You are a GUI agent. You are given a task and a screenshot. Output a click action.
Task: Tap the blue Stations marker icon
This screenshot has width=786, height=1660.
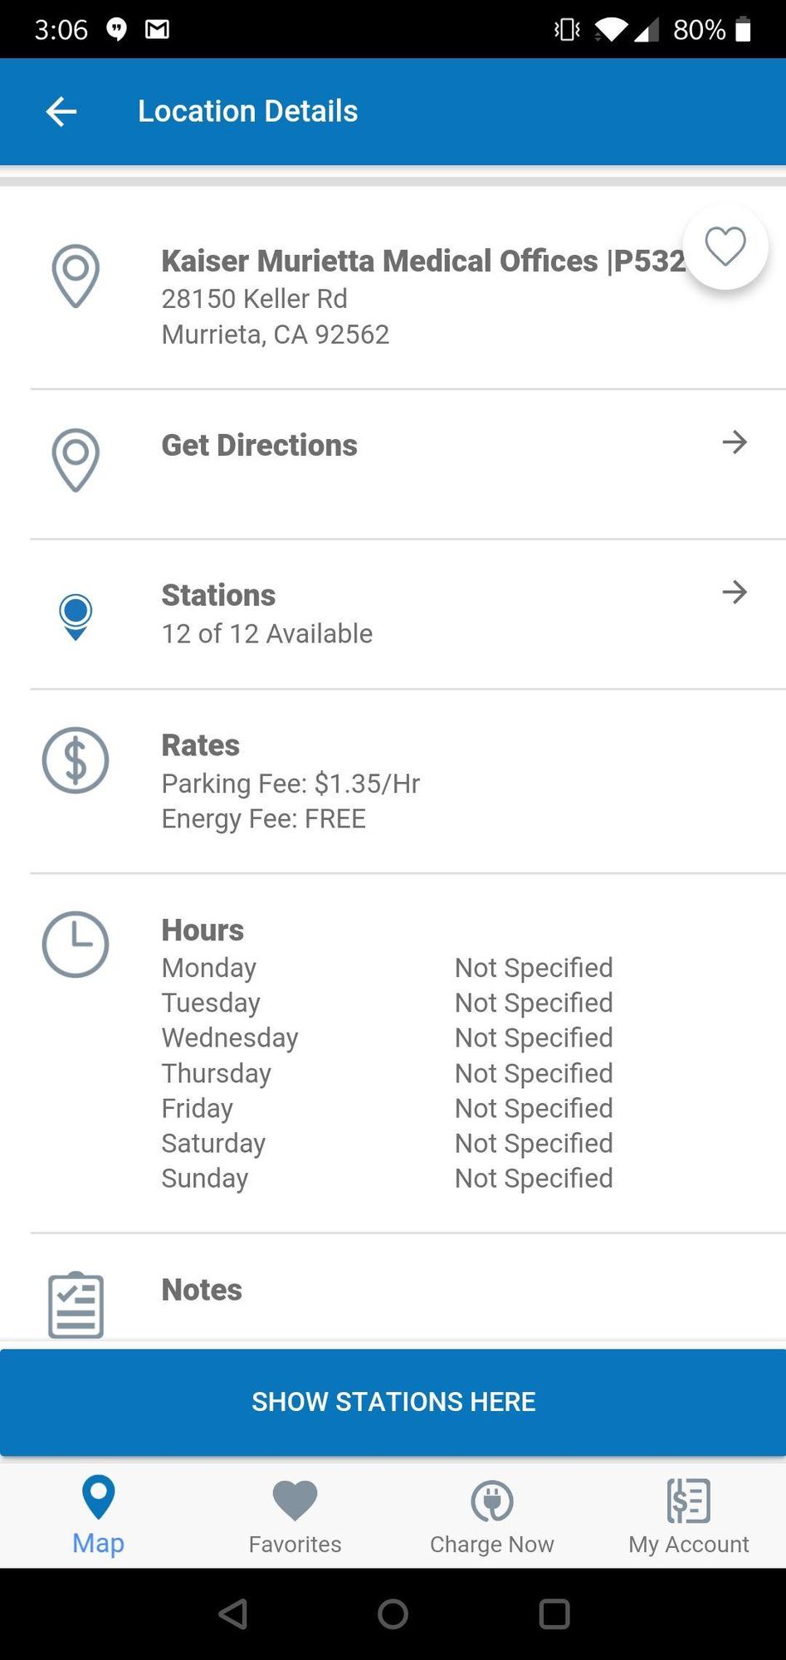coord(76,617)
